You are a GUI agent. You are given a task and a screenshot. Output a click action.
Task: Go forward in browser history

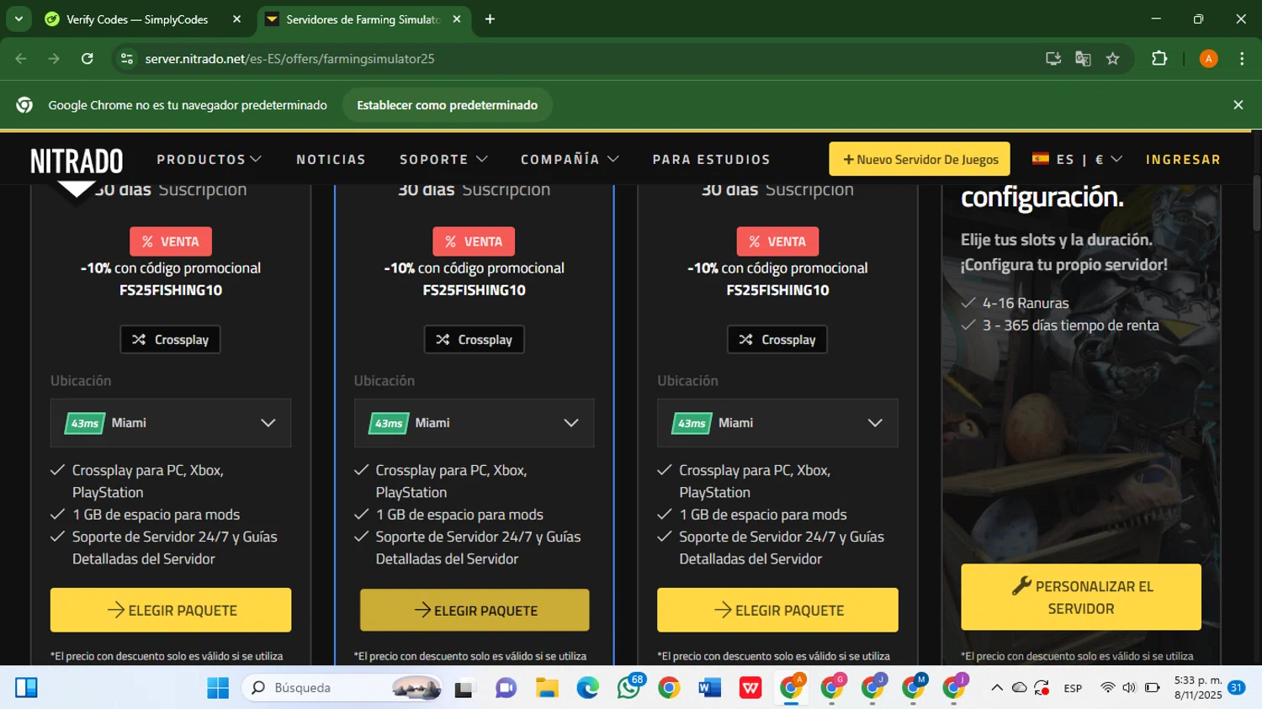[x=54, y=59]
